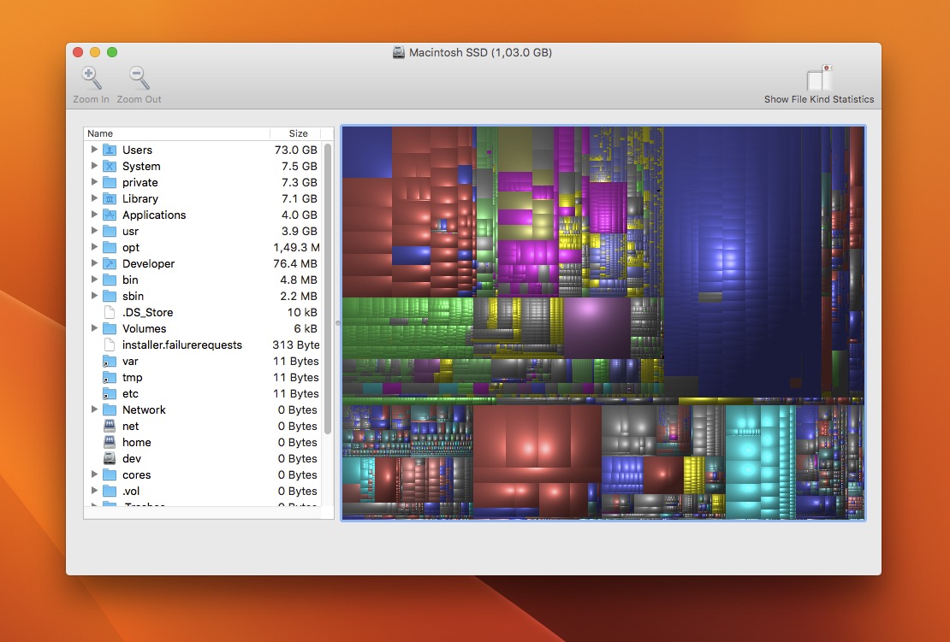
Task: Click the file list vertical scrollbar
Action: [x=328, y=289]
